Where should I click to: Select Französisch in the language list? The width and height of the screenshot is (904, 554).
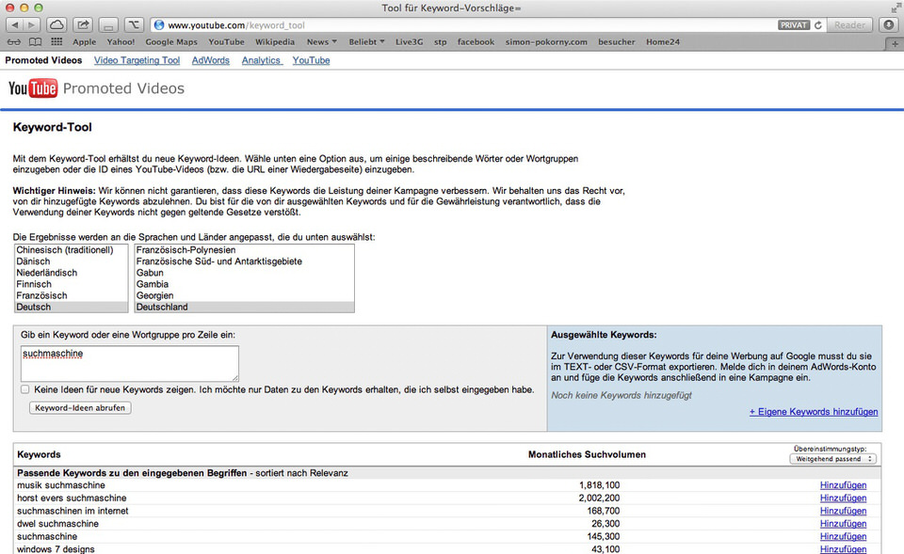coord(71,295)
